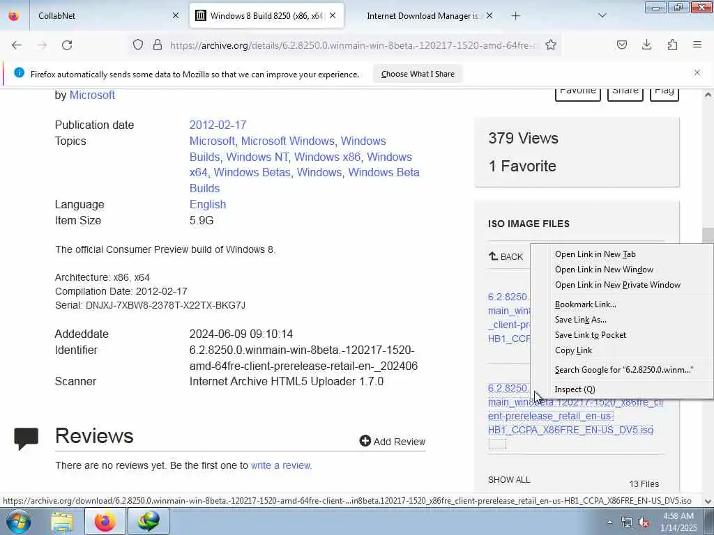Click the network tray icon
This screenshot has height=535, width=714.
627,522
